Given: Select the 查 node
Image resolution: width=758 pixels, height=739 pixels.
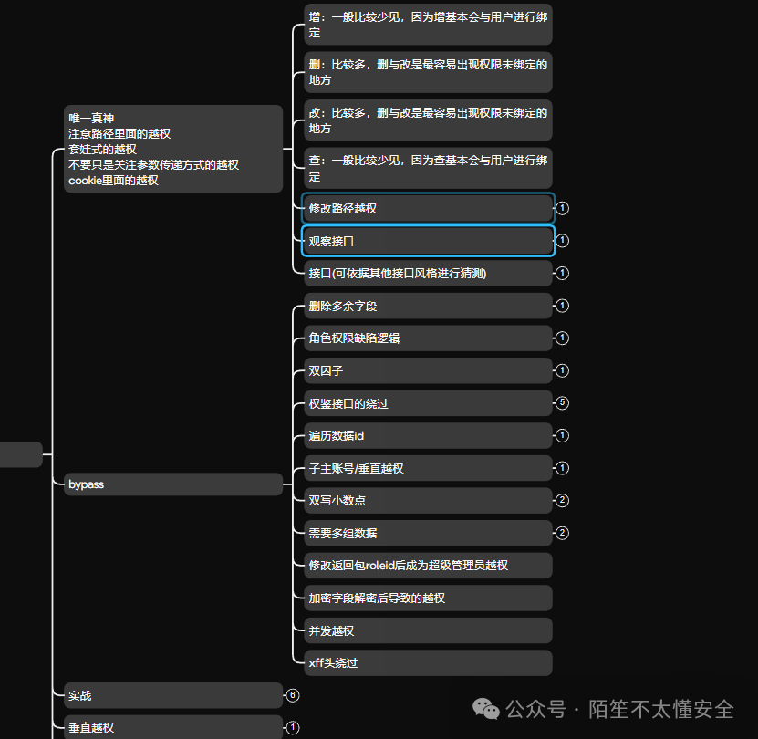Looking at the screenshot, I should tap(428, 168).
